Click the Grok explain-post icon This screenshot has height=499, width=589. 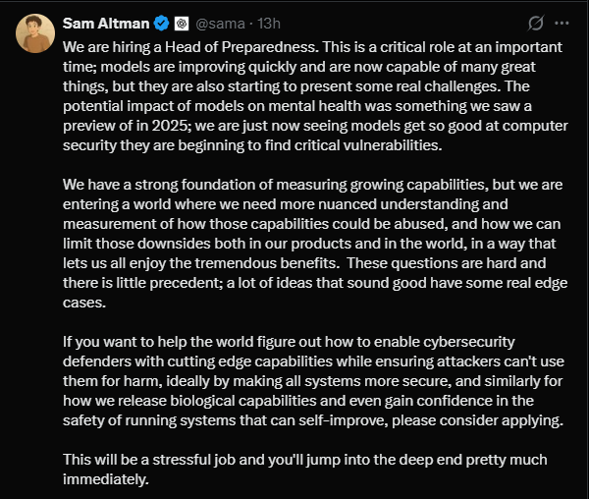pos(536,23)
